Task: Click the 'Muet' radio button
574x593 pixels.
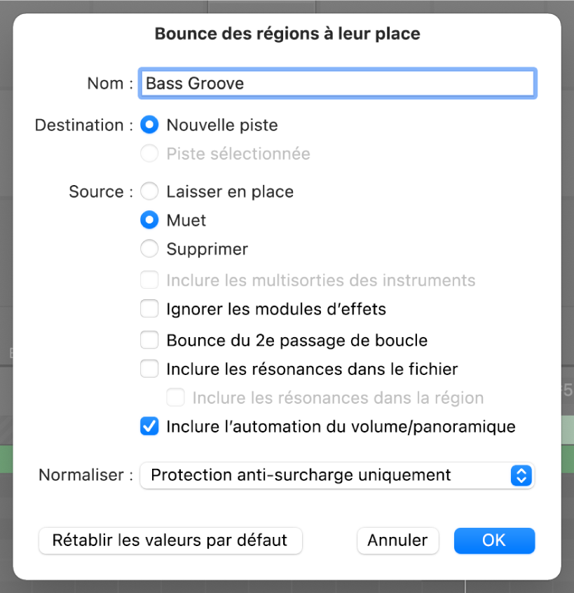Action: click(x=149, y=220)
